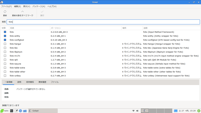Open the Salix start menu

point(4,111)
